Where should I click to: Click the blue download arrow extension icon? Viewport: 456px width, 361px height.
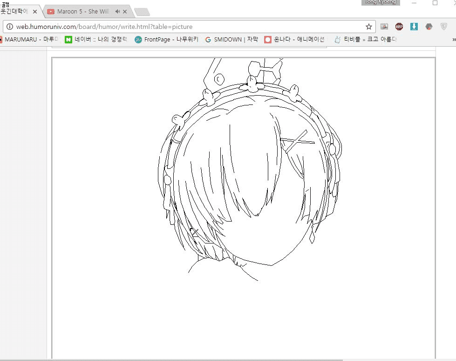pos(414,27)
